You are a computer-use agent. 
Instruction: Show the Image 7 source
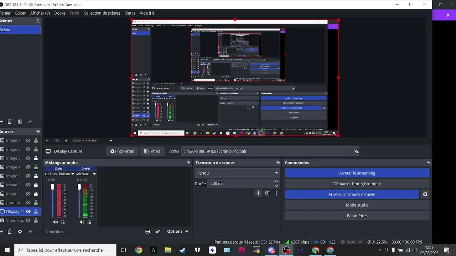pyautogui.click(x=28, y=140)
